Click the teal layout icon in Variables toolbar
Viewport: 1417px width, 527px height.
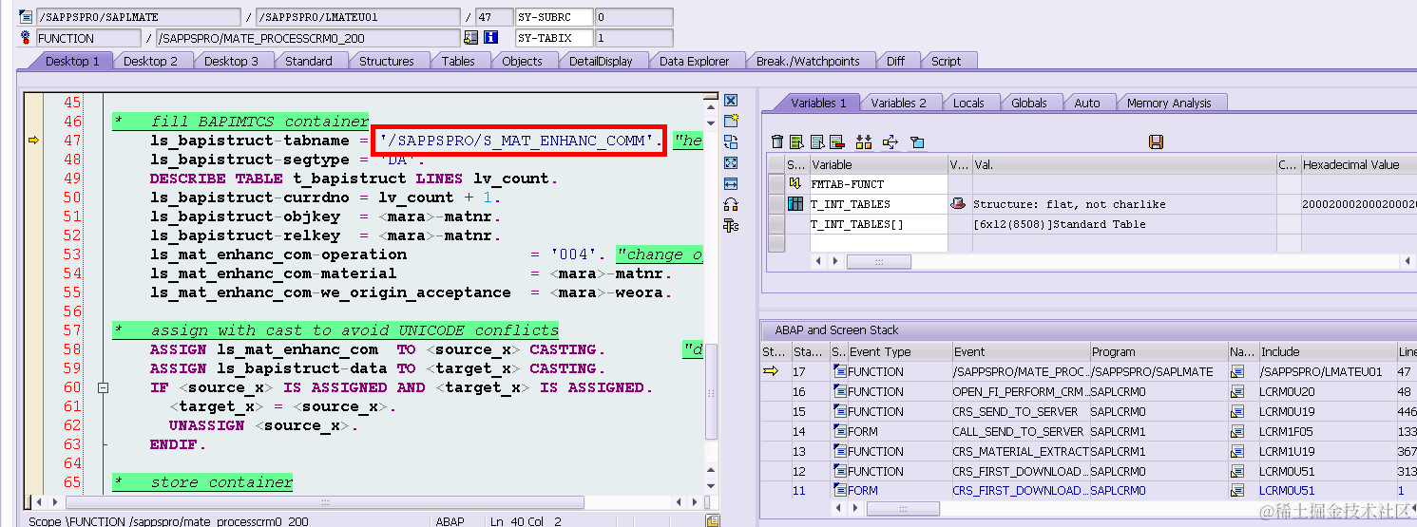tap(917, 141)
